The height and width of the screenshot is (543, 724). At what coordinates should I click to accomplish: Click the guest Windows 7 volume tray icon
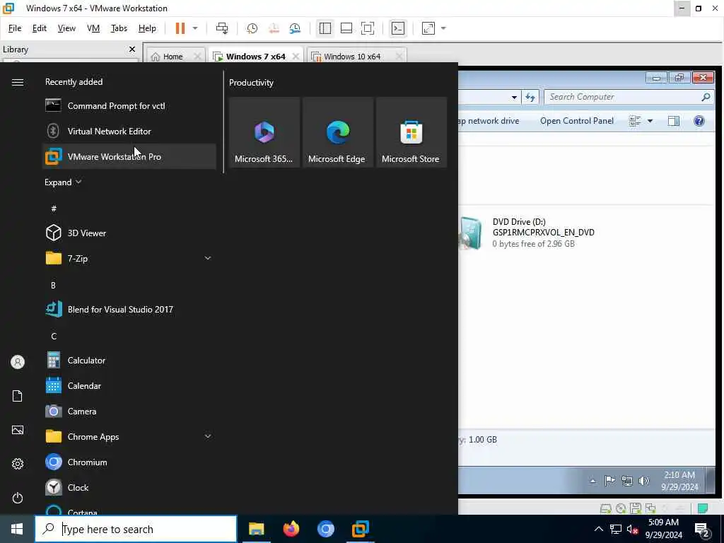(x=643, y=481)
